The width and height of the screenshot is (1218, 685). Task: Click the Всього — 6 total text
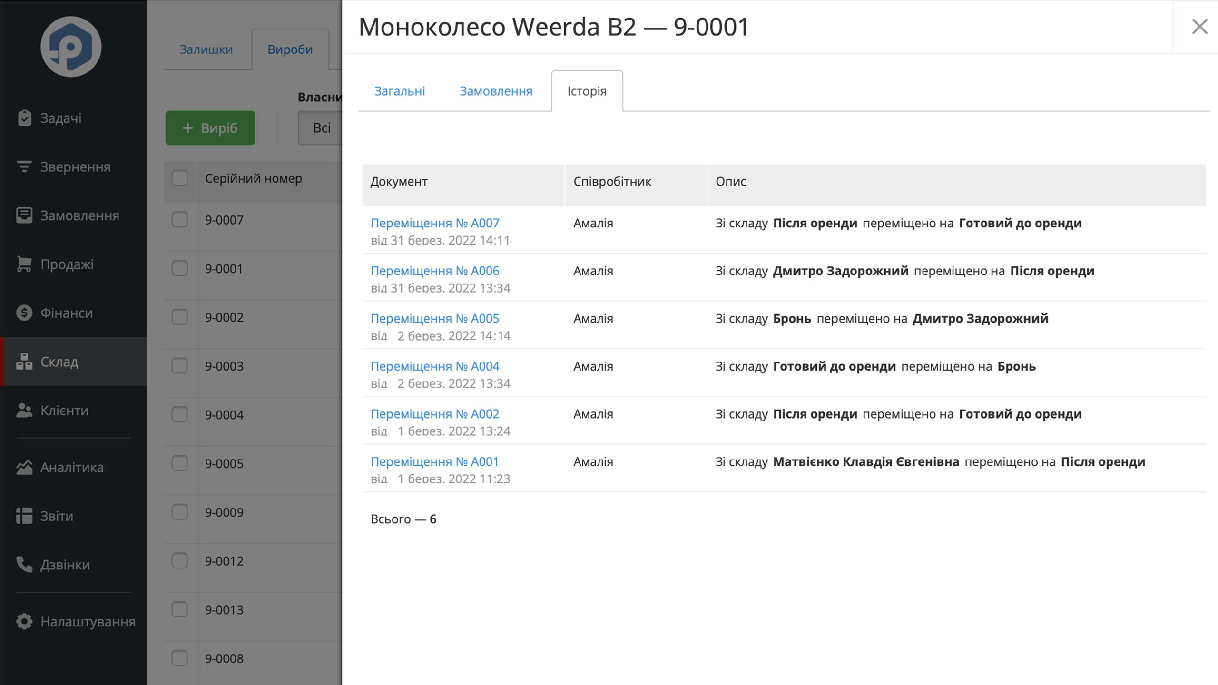tap(403, 519)
